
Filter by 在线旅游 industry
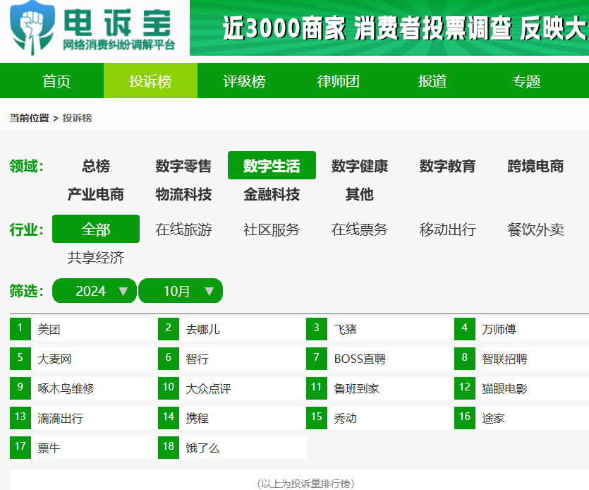(183, 229)
